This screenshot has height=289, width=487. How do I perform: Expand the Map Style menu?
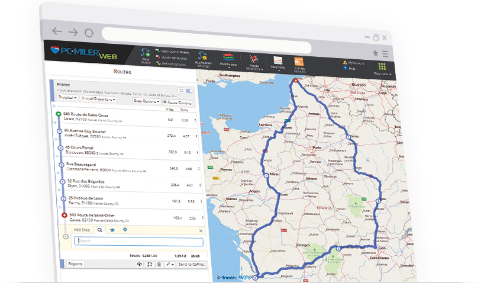[x=278, y=64]
